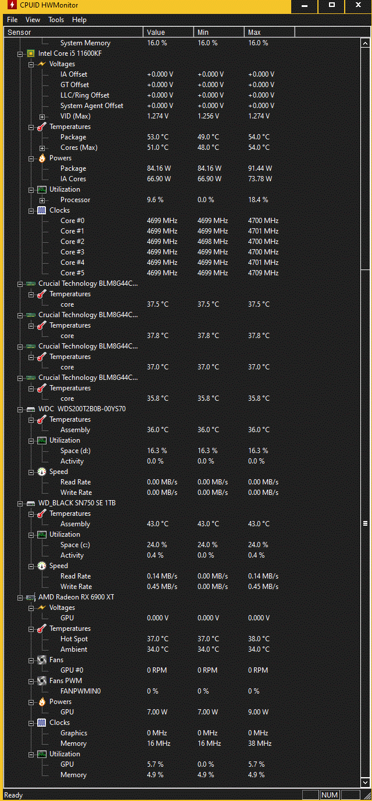Screen dimensions: 372x801
Task: Click the fan icon beside GPU Fans
Action: (42, 660)
